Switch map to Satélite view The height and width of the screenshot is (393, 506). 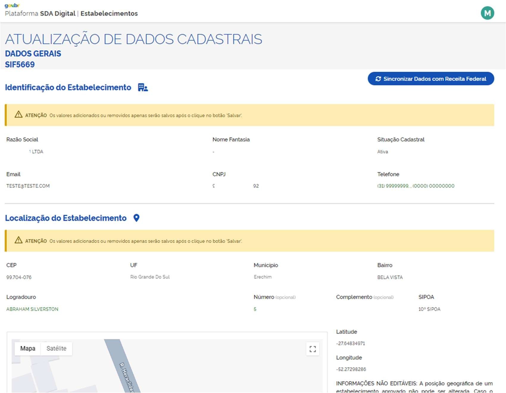56,349
